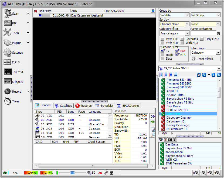Click the pencil edit icon beside channel details
The image size is (224, 178).
(153, 129)
